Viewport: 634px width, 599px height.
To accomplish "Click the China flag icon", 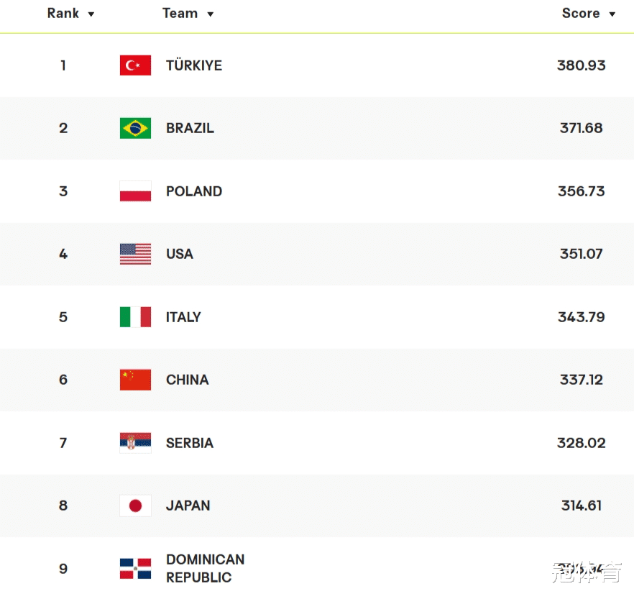I will click(x=135, y=380).
